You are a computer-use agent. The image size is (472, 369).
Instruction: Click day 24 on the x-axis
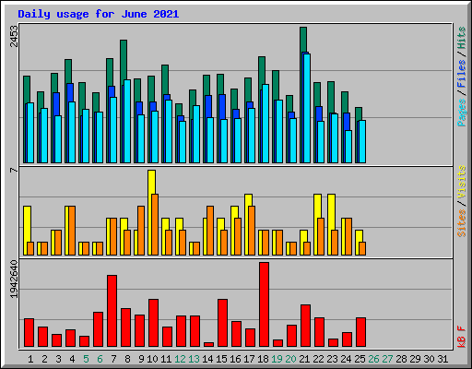[x=346, y=359]
